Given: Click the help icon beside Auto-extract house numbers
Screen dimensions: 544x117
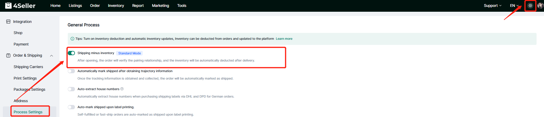Looking at the screenshot, I should [x=122, y=89].
